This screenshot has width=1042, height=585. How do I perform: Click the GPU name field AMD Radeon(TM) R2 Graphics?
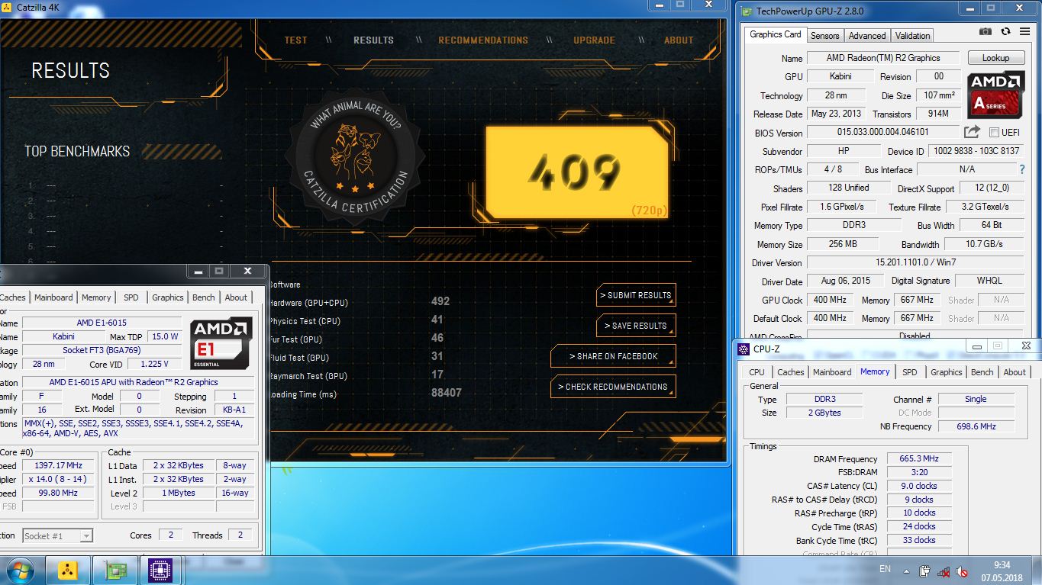click(x=882, y=58)
